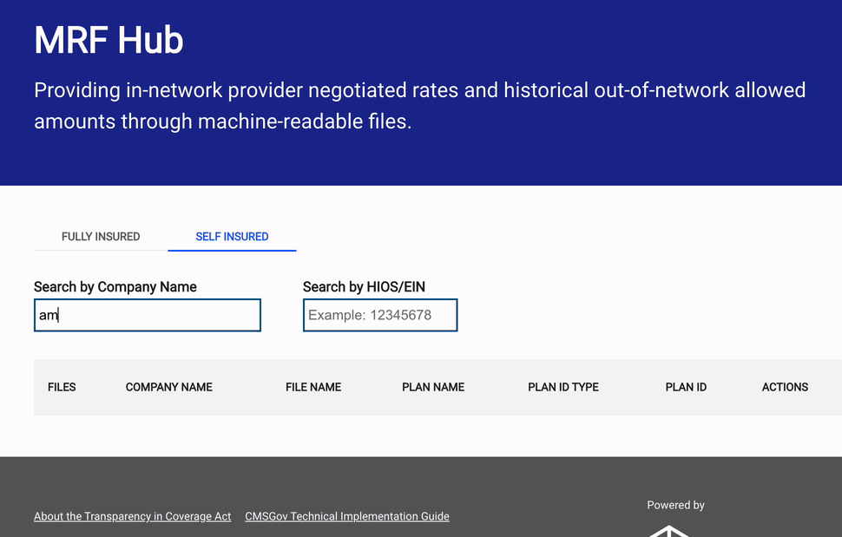Screen dimensions: 842x537
Task: Click the Actions column header
Action: coord(785,387)
